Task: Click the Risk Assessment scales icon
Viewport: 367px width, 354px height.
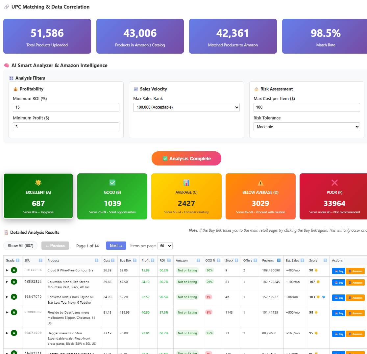Action: pyautogui.click(x=256, y=89)
